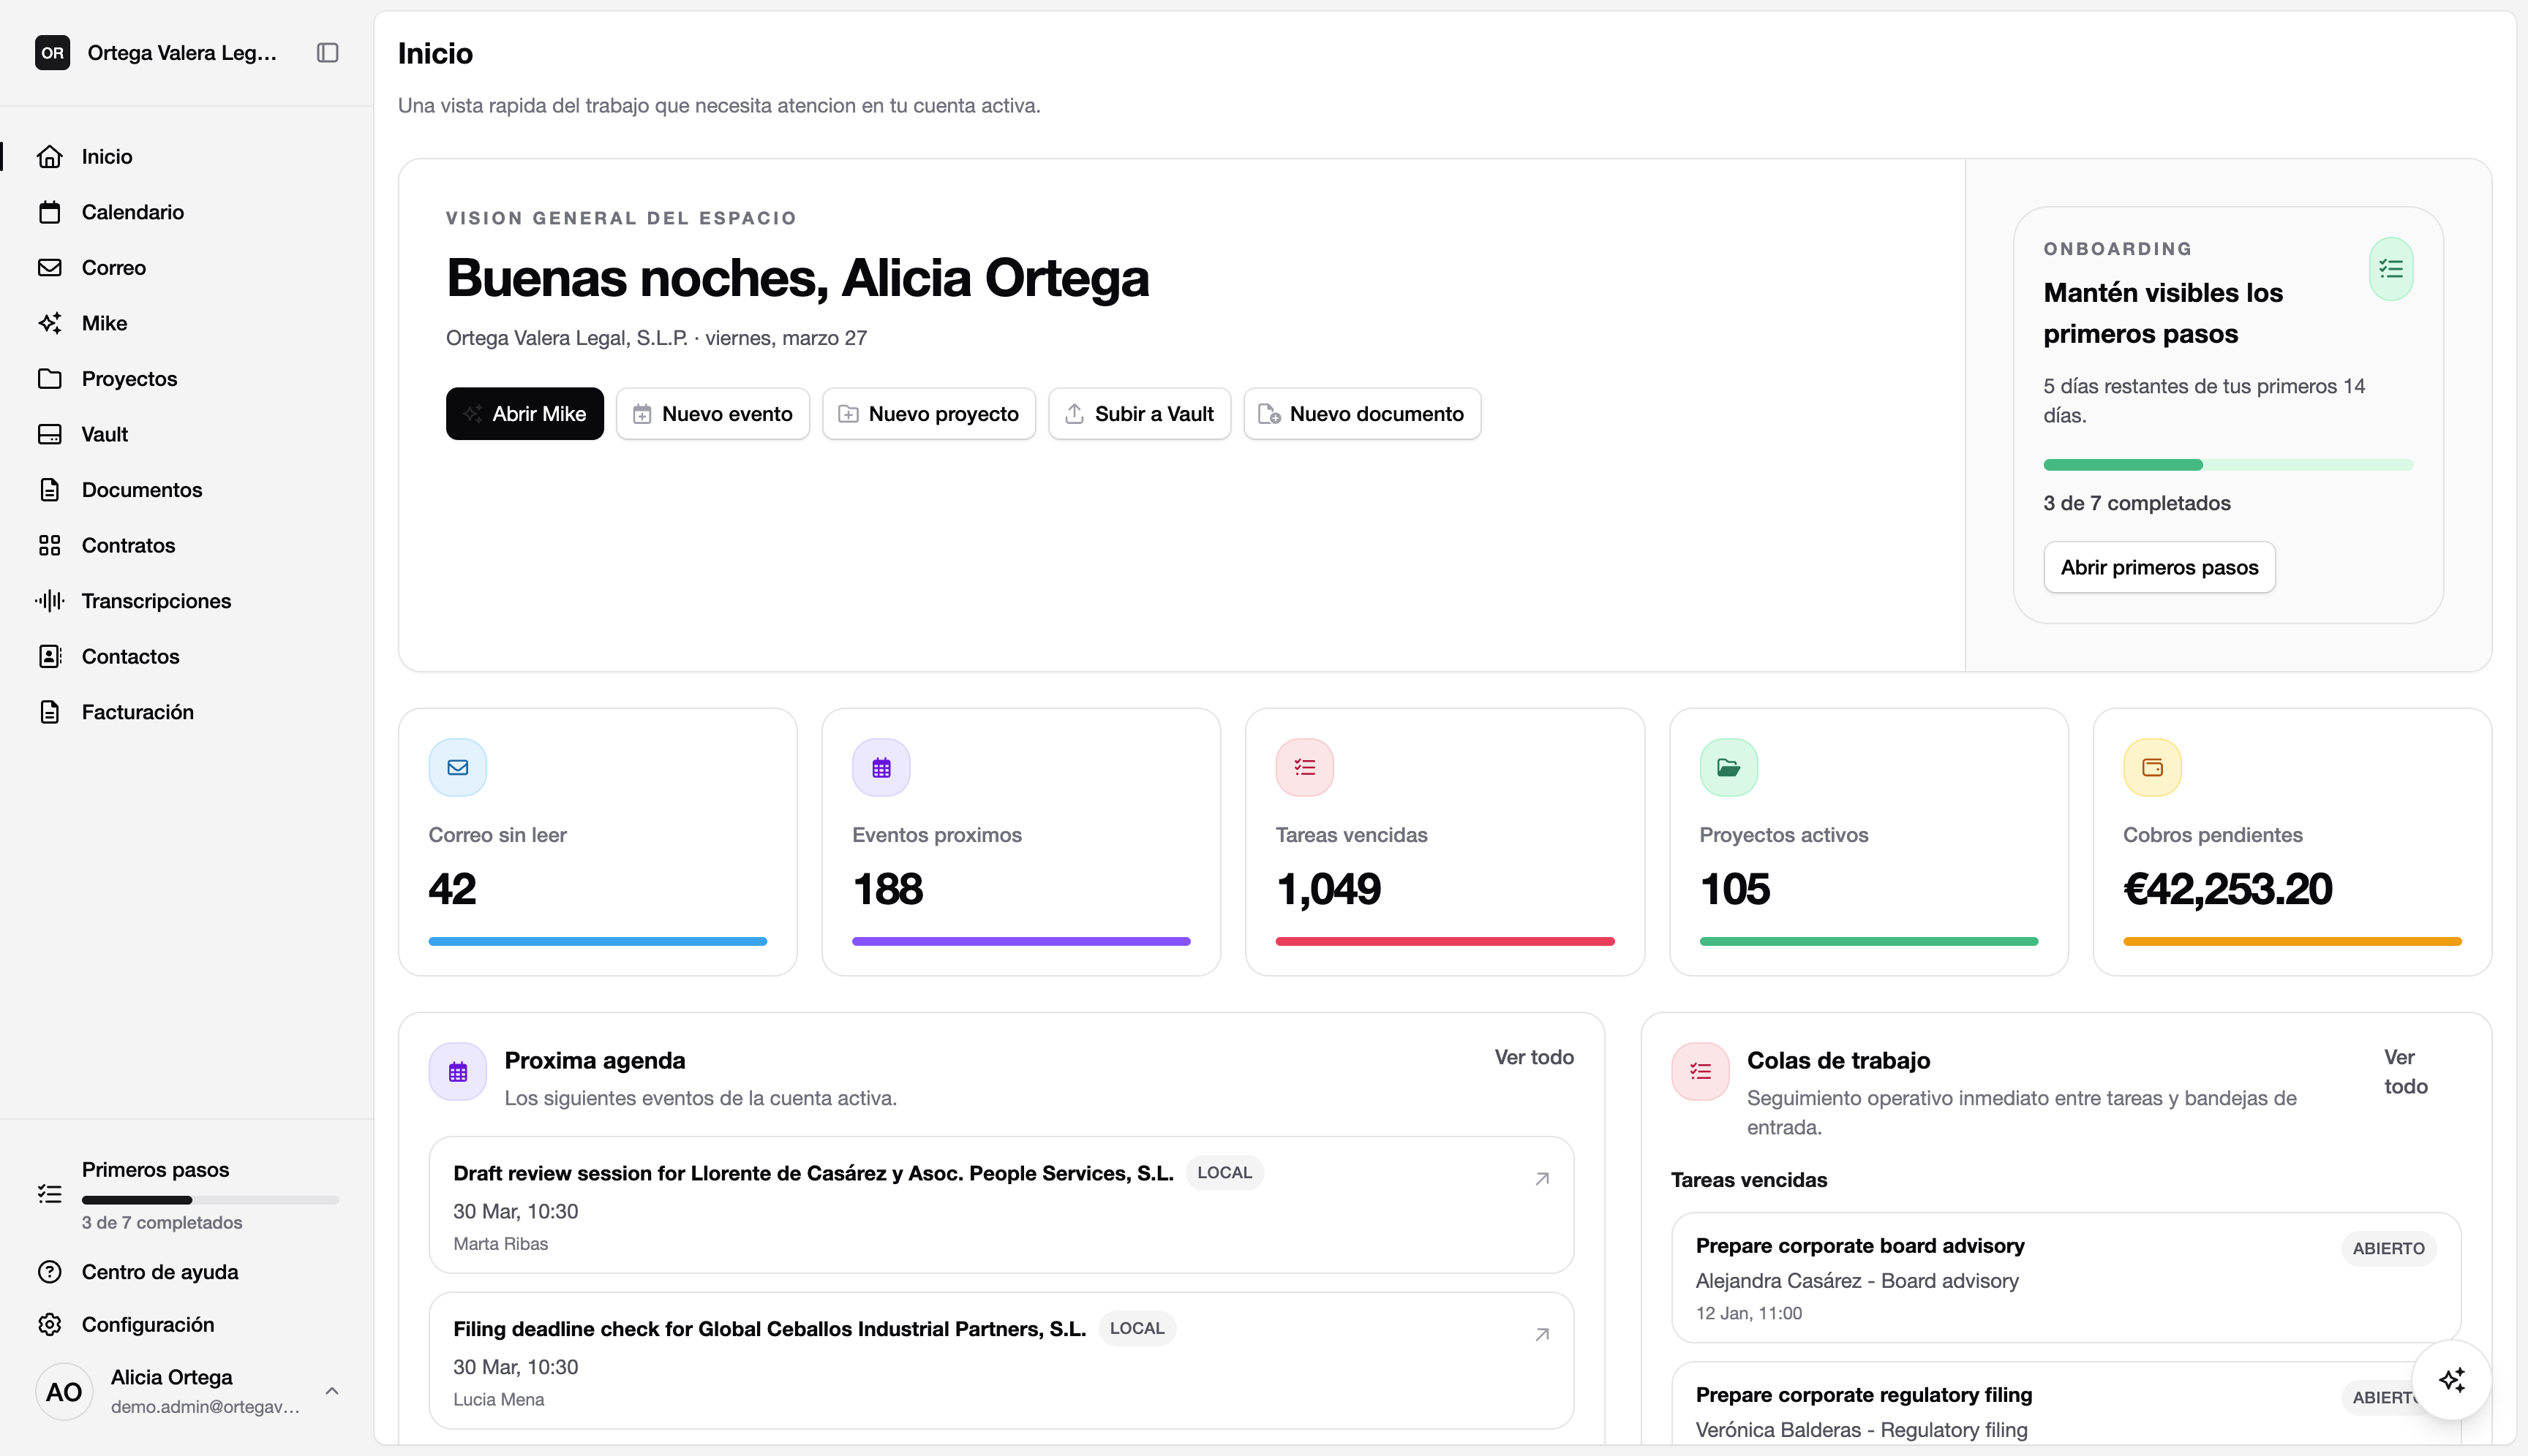Click Ver todo in Proxima agenda
The height and width of the screenshot is (1456, 2528).
[1533, 1057]
